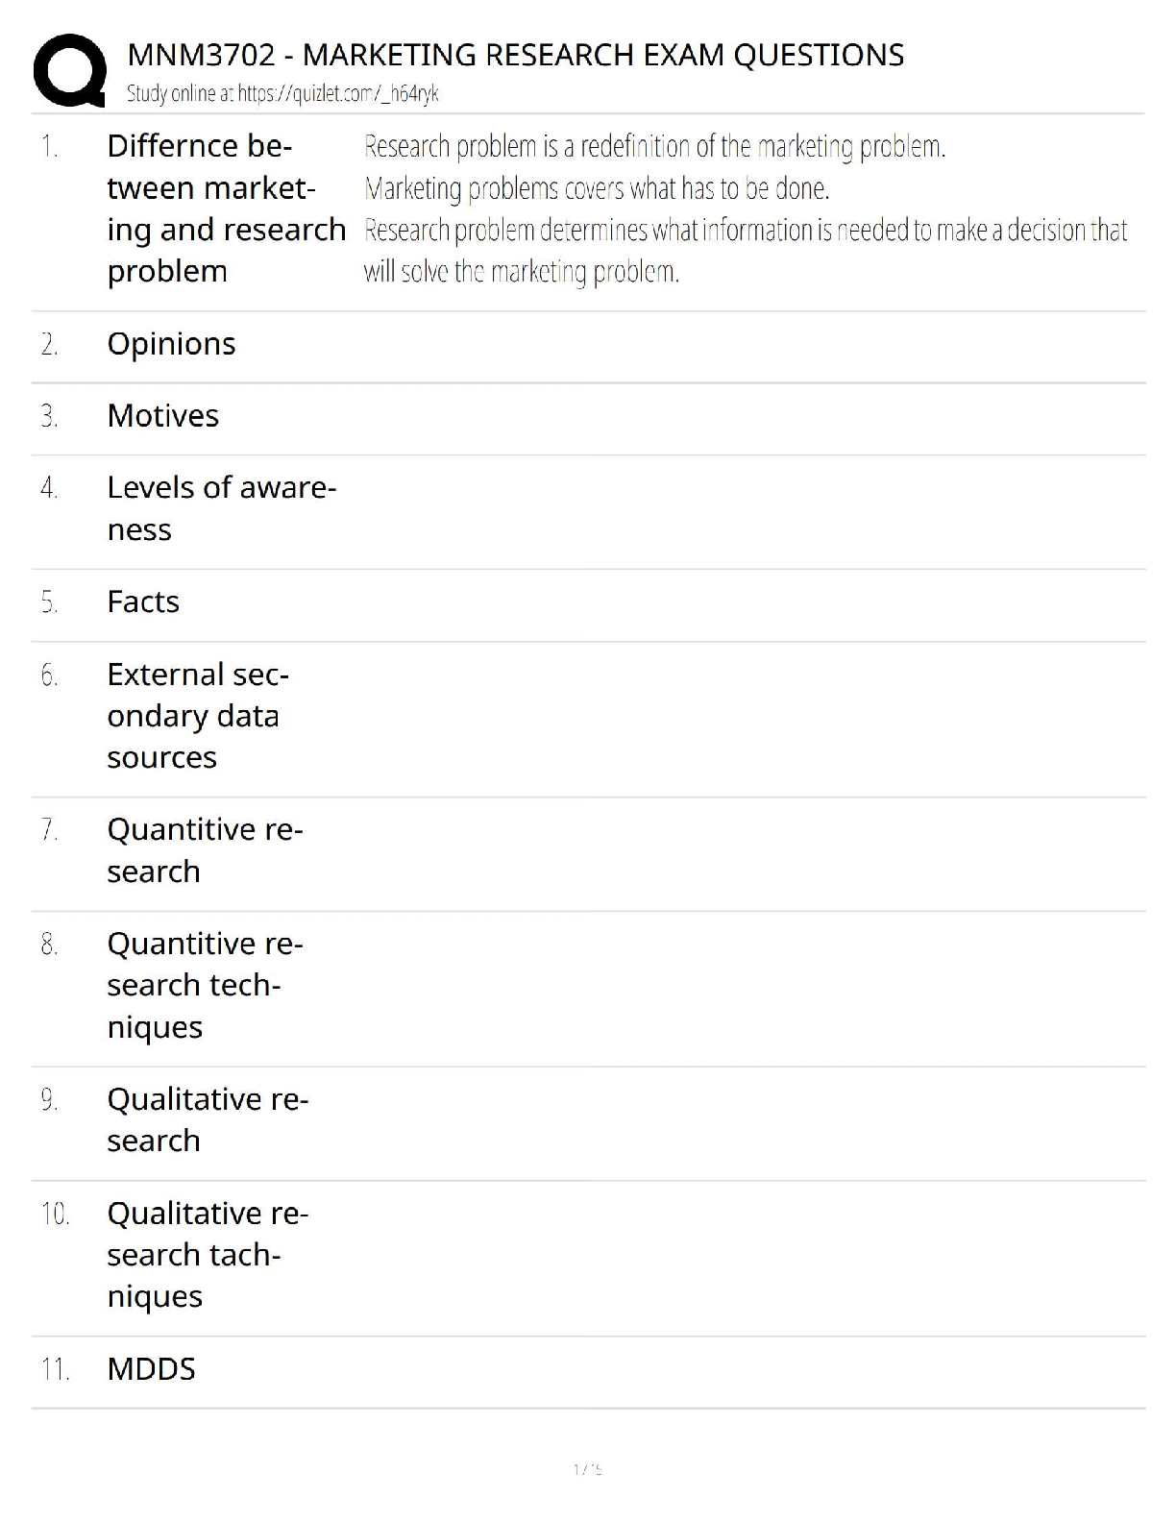Click 'Qualitative research tachniques' term

click(207, 1255)
